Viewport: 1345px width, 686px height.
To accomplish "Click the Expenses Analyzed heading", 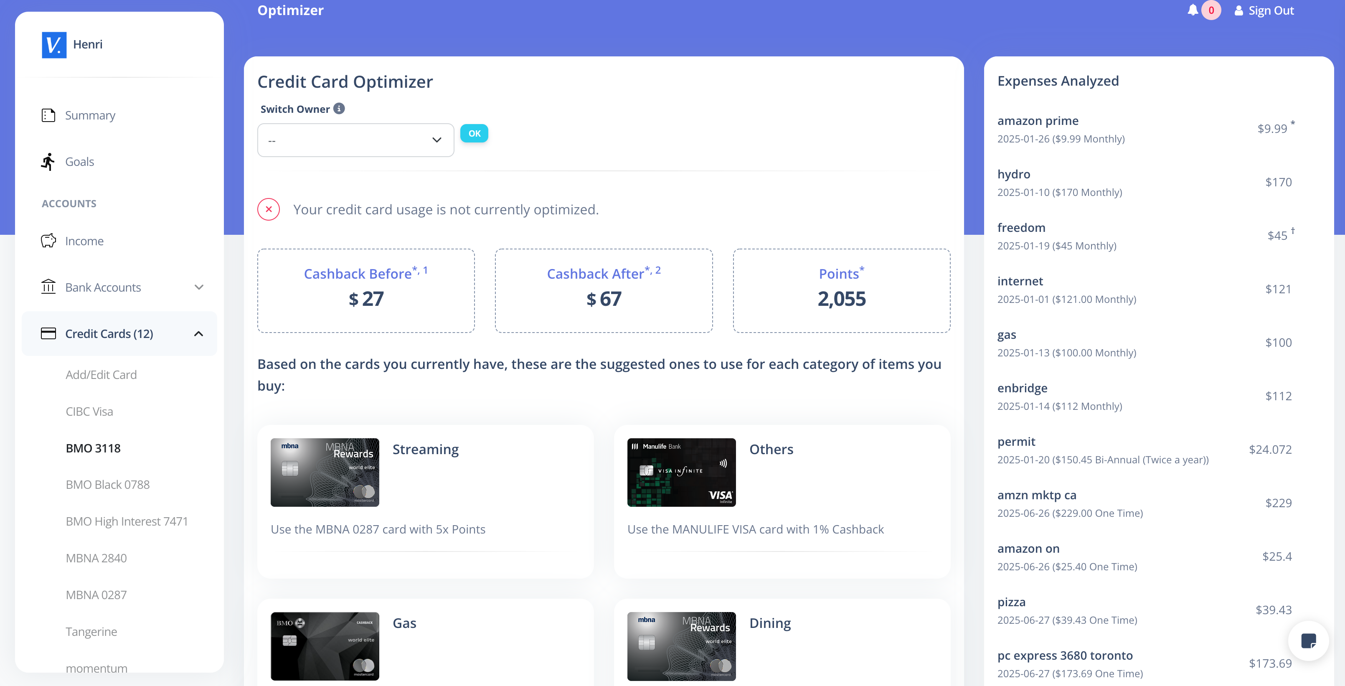I will point(1058,81).
